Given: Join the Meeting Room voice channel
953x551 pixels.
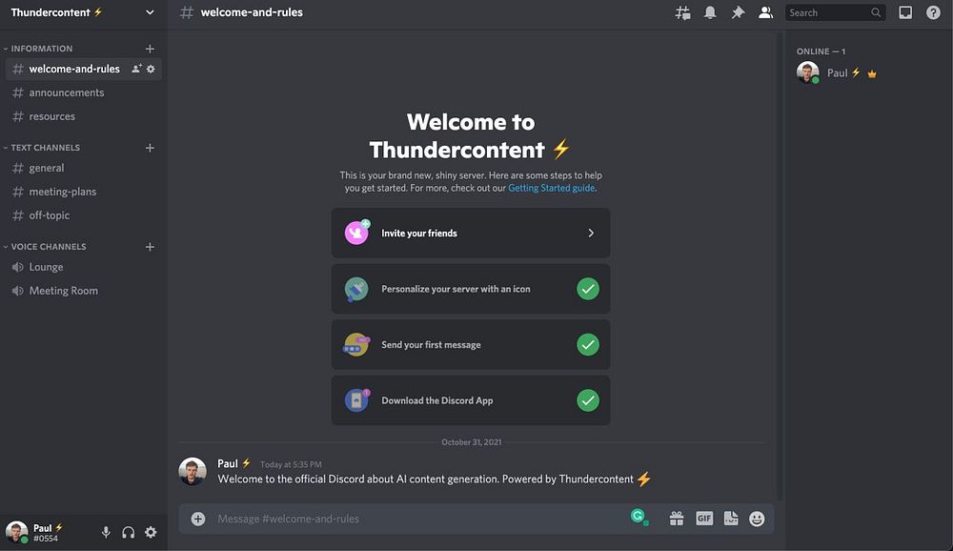Looking at the screenshot, I should pos(83,291).
